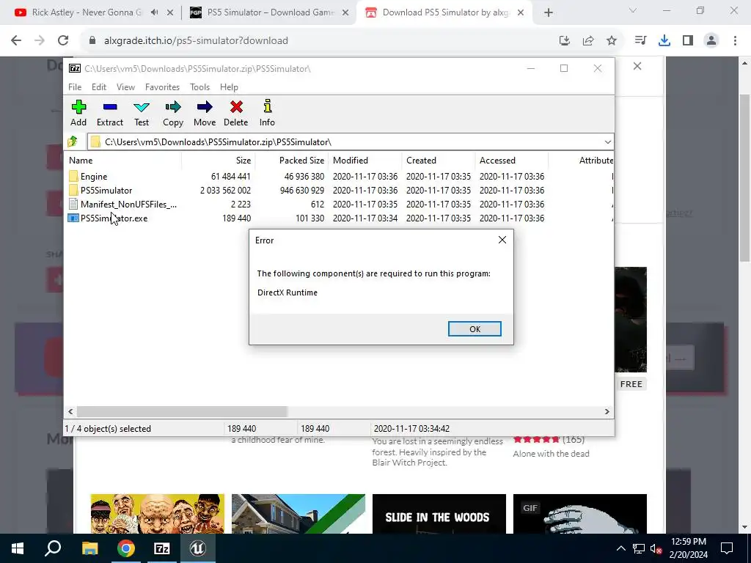Click 7-Zip horizontal scrollbar thumb
The width and height of the screenshot is (751, 563).
(182, 411)
